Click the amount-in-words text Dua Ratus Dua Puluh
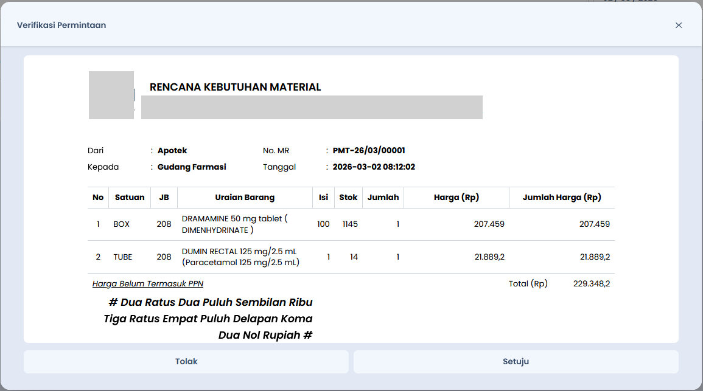Image resolution: width=703 pixels, height=391 pixels. pyautogui.click(x=208, y=319)
